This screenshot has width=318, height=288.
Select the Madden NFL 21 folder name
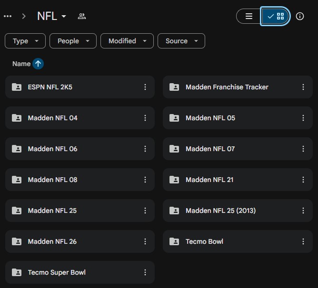pyautogui.click(x=209, y=180)
